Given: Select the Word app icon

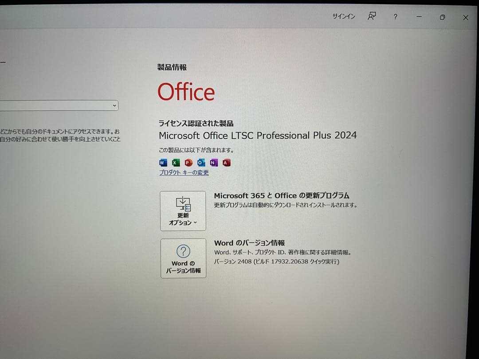Looking at the screenshot, I should point(162,163).
